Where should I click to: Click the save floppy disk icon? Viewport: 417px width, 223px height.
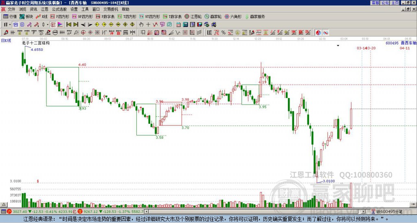point(200,25)
